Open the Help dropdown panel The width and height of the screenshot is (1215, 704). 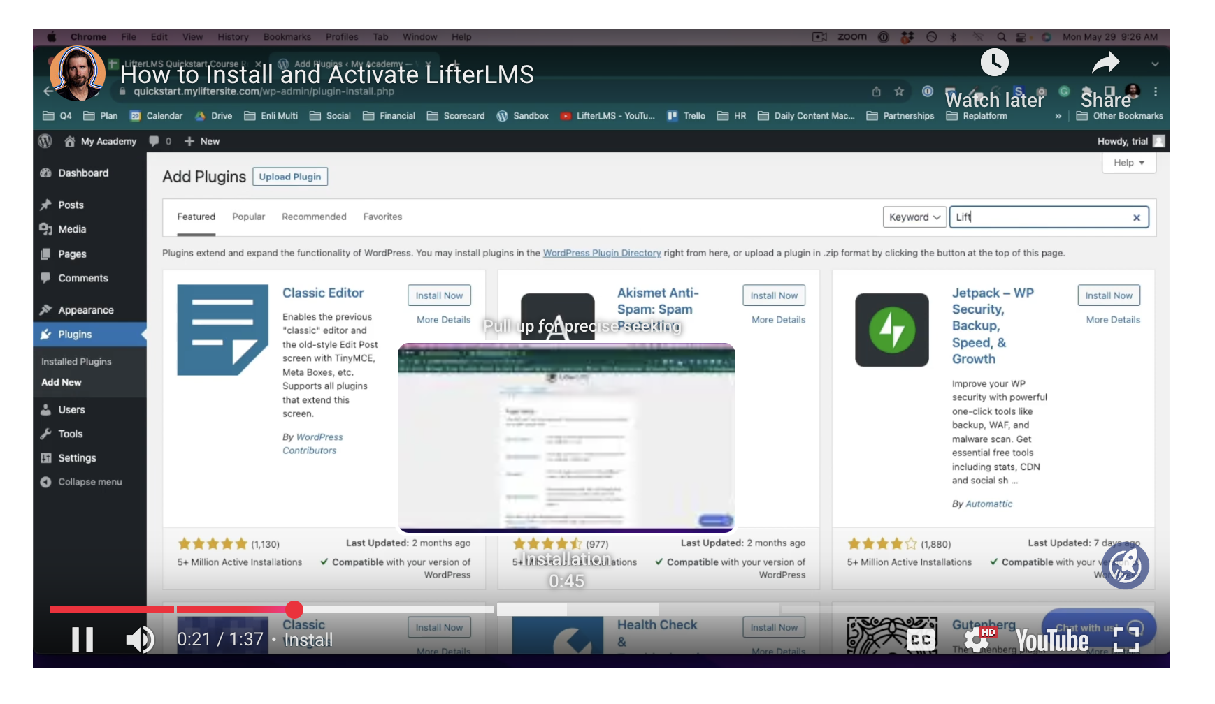point(1128,163)
